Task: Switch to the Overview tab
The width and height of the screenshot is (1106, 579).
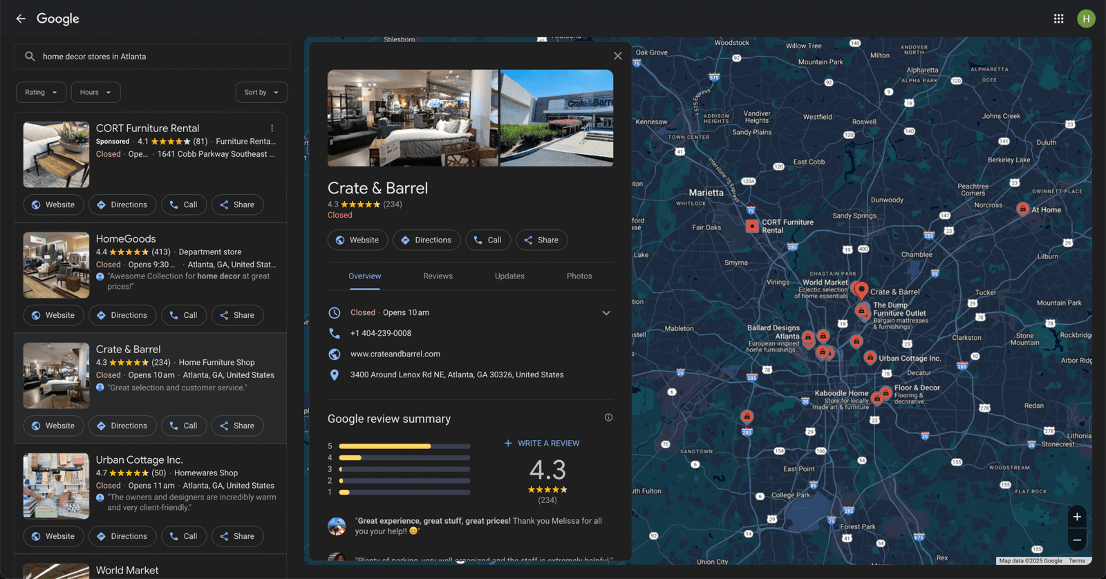Action: click(x=364, y=276)
